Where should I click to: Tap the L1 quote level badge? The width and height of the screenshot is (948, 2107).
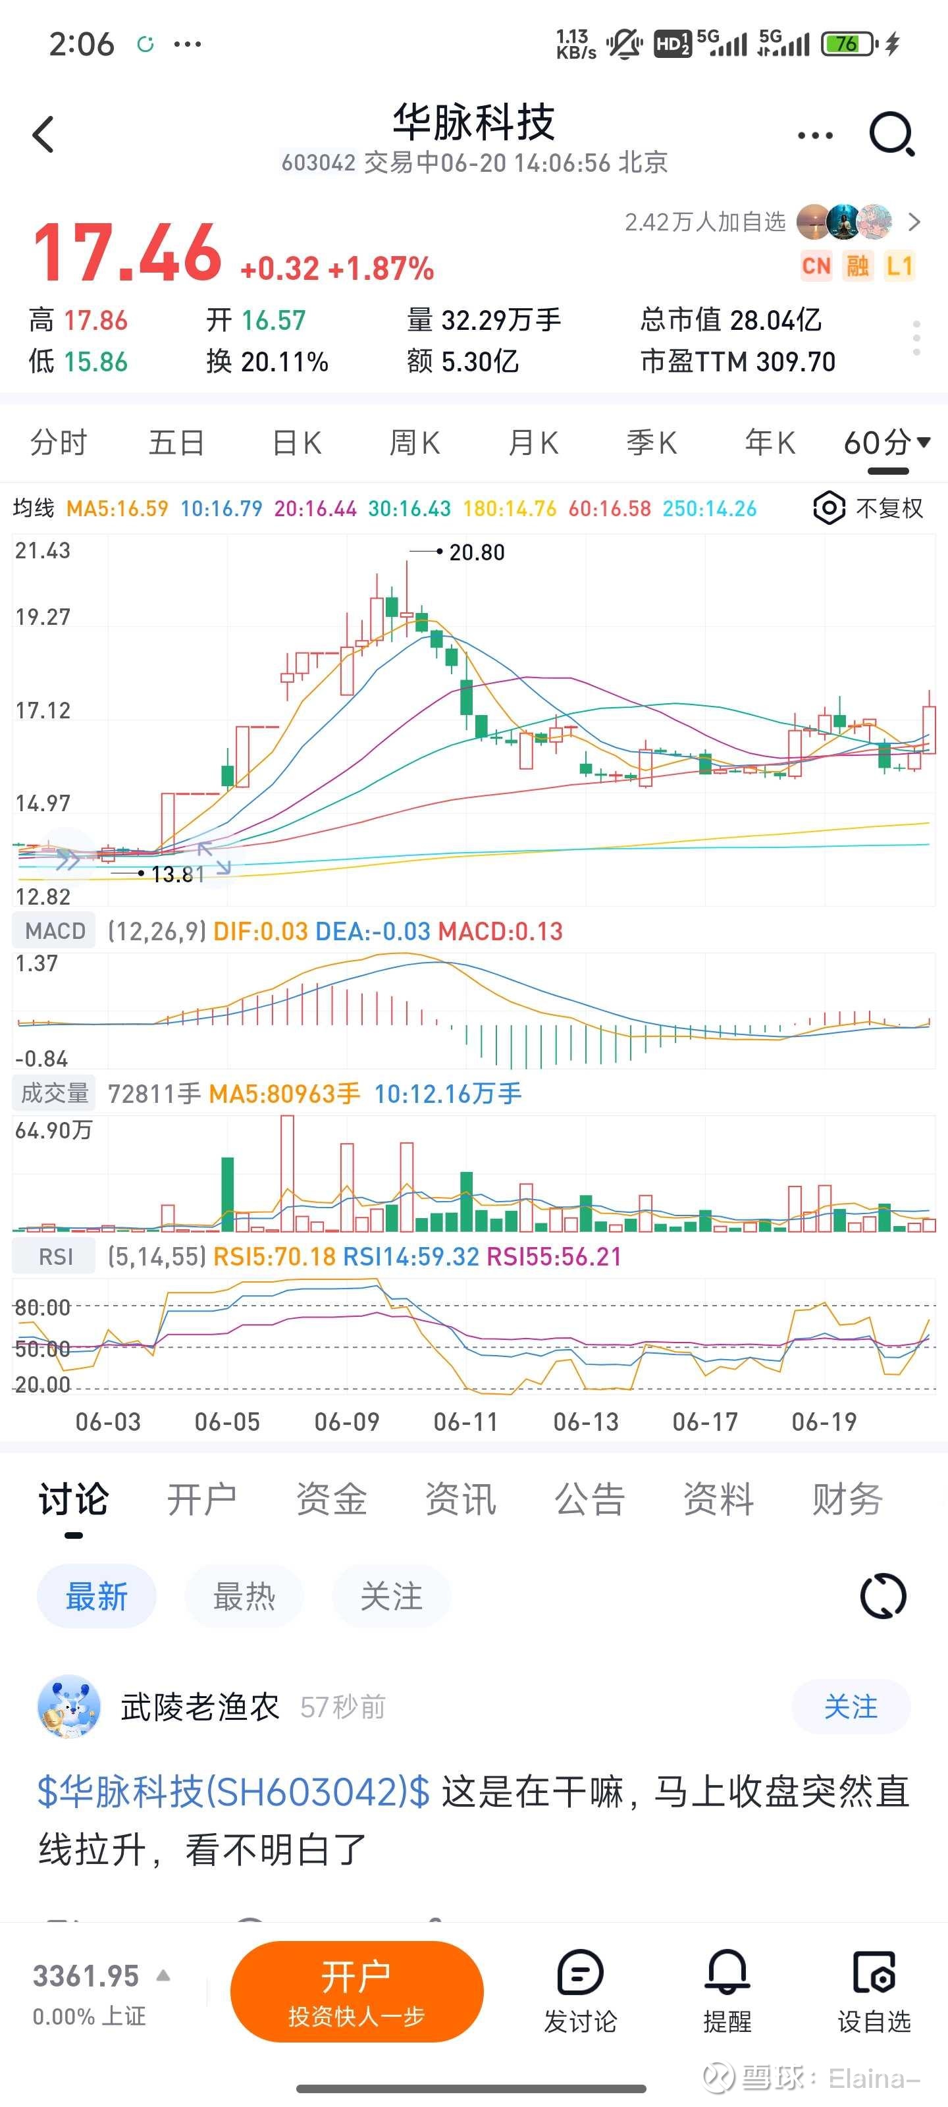pyautogui.click(x=899, y=266)
